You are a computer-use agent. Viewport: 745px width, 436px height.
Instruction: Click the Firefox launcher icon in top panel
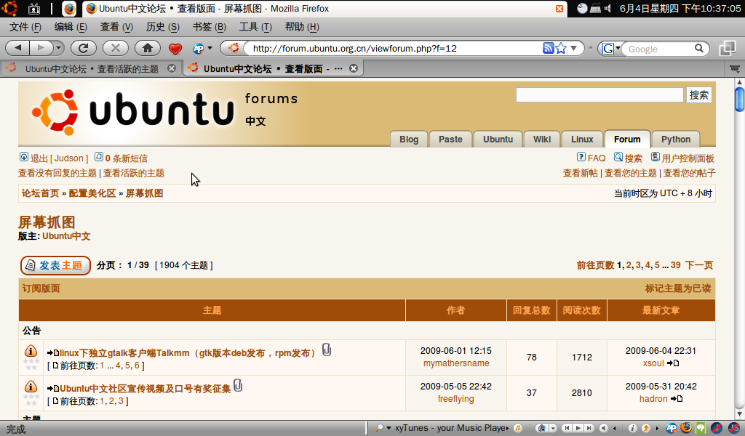69,9
